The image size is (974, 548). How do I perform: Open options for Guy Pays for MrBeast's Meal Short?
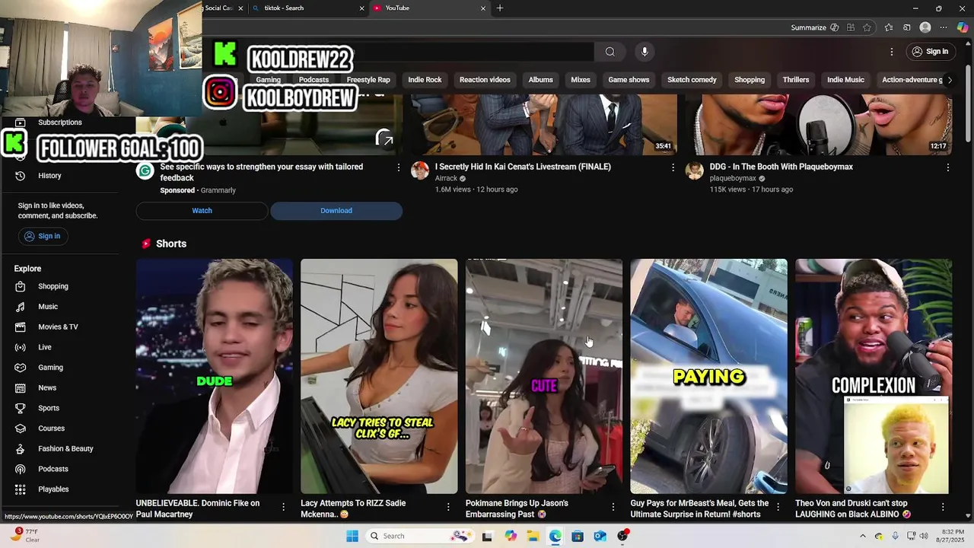point(778,506)
